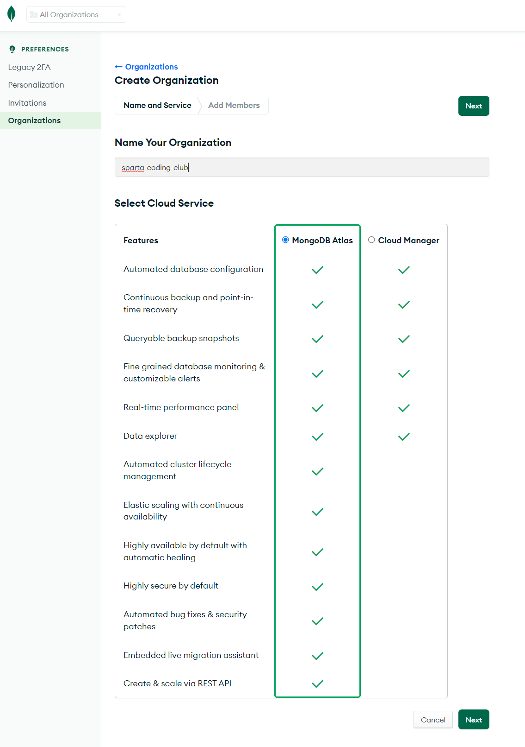Viewport: 525px width, 747px height.
Task: Select the Cloud Manager radio button
Action: coord(371,240)
